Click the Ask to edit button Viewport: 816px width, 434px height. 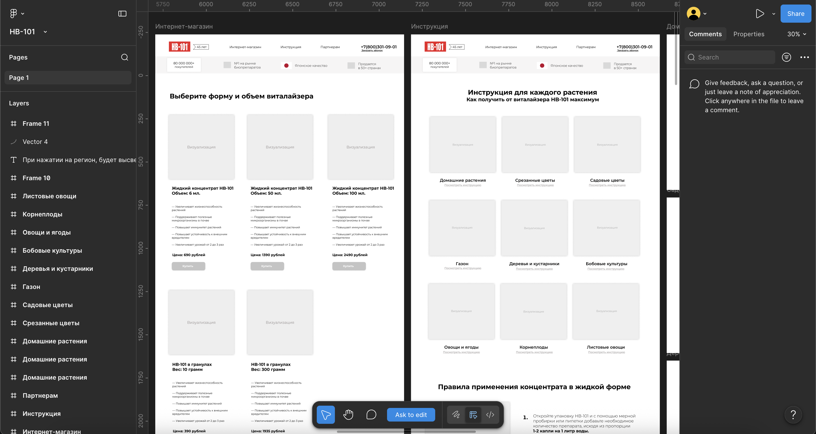click(411, 415)
